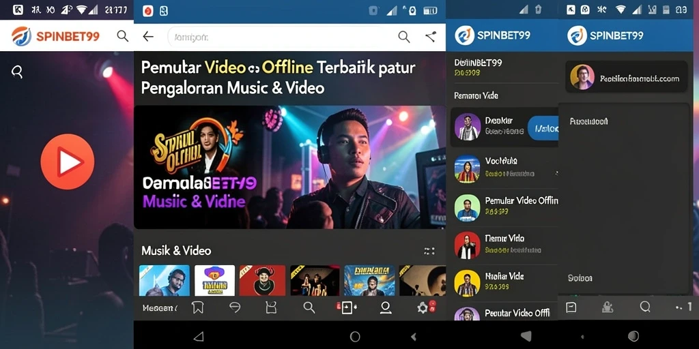Select the 'Pemular Video Offlin' list row

tap(504, 207)
